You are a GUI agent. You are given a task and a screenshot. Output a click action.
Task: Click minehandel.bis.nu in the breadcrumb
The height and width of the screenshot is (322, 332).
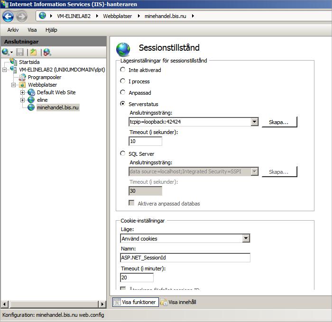(166, 16)
